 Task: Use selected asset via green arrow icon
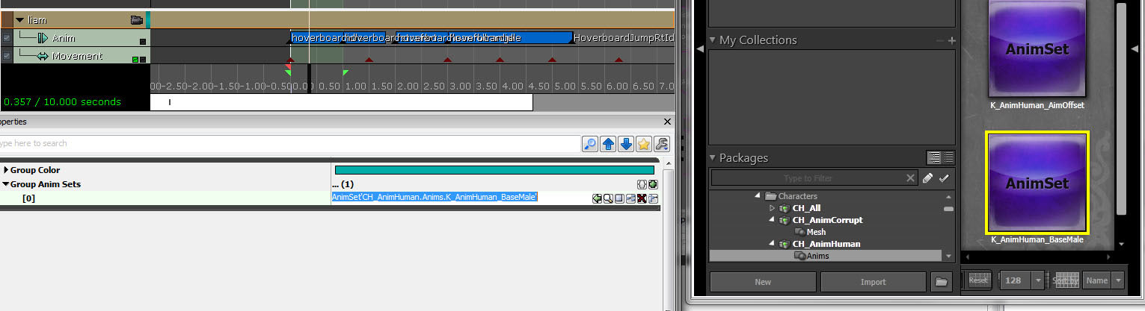click(596, 198)
